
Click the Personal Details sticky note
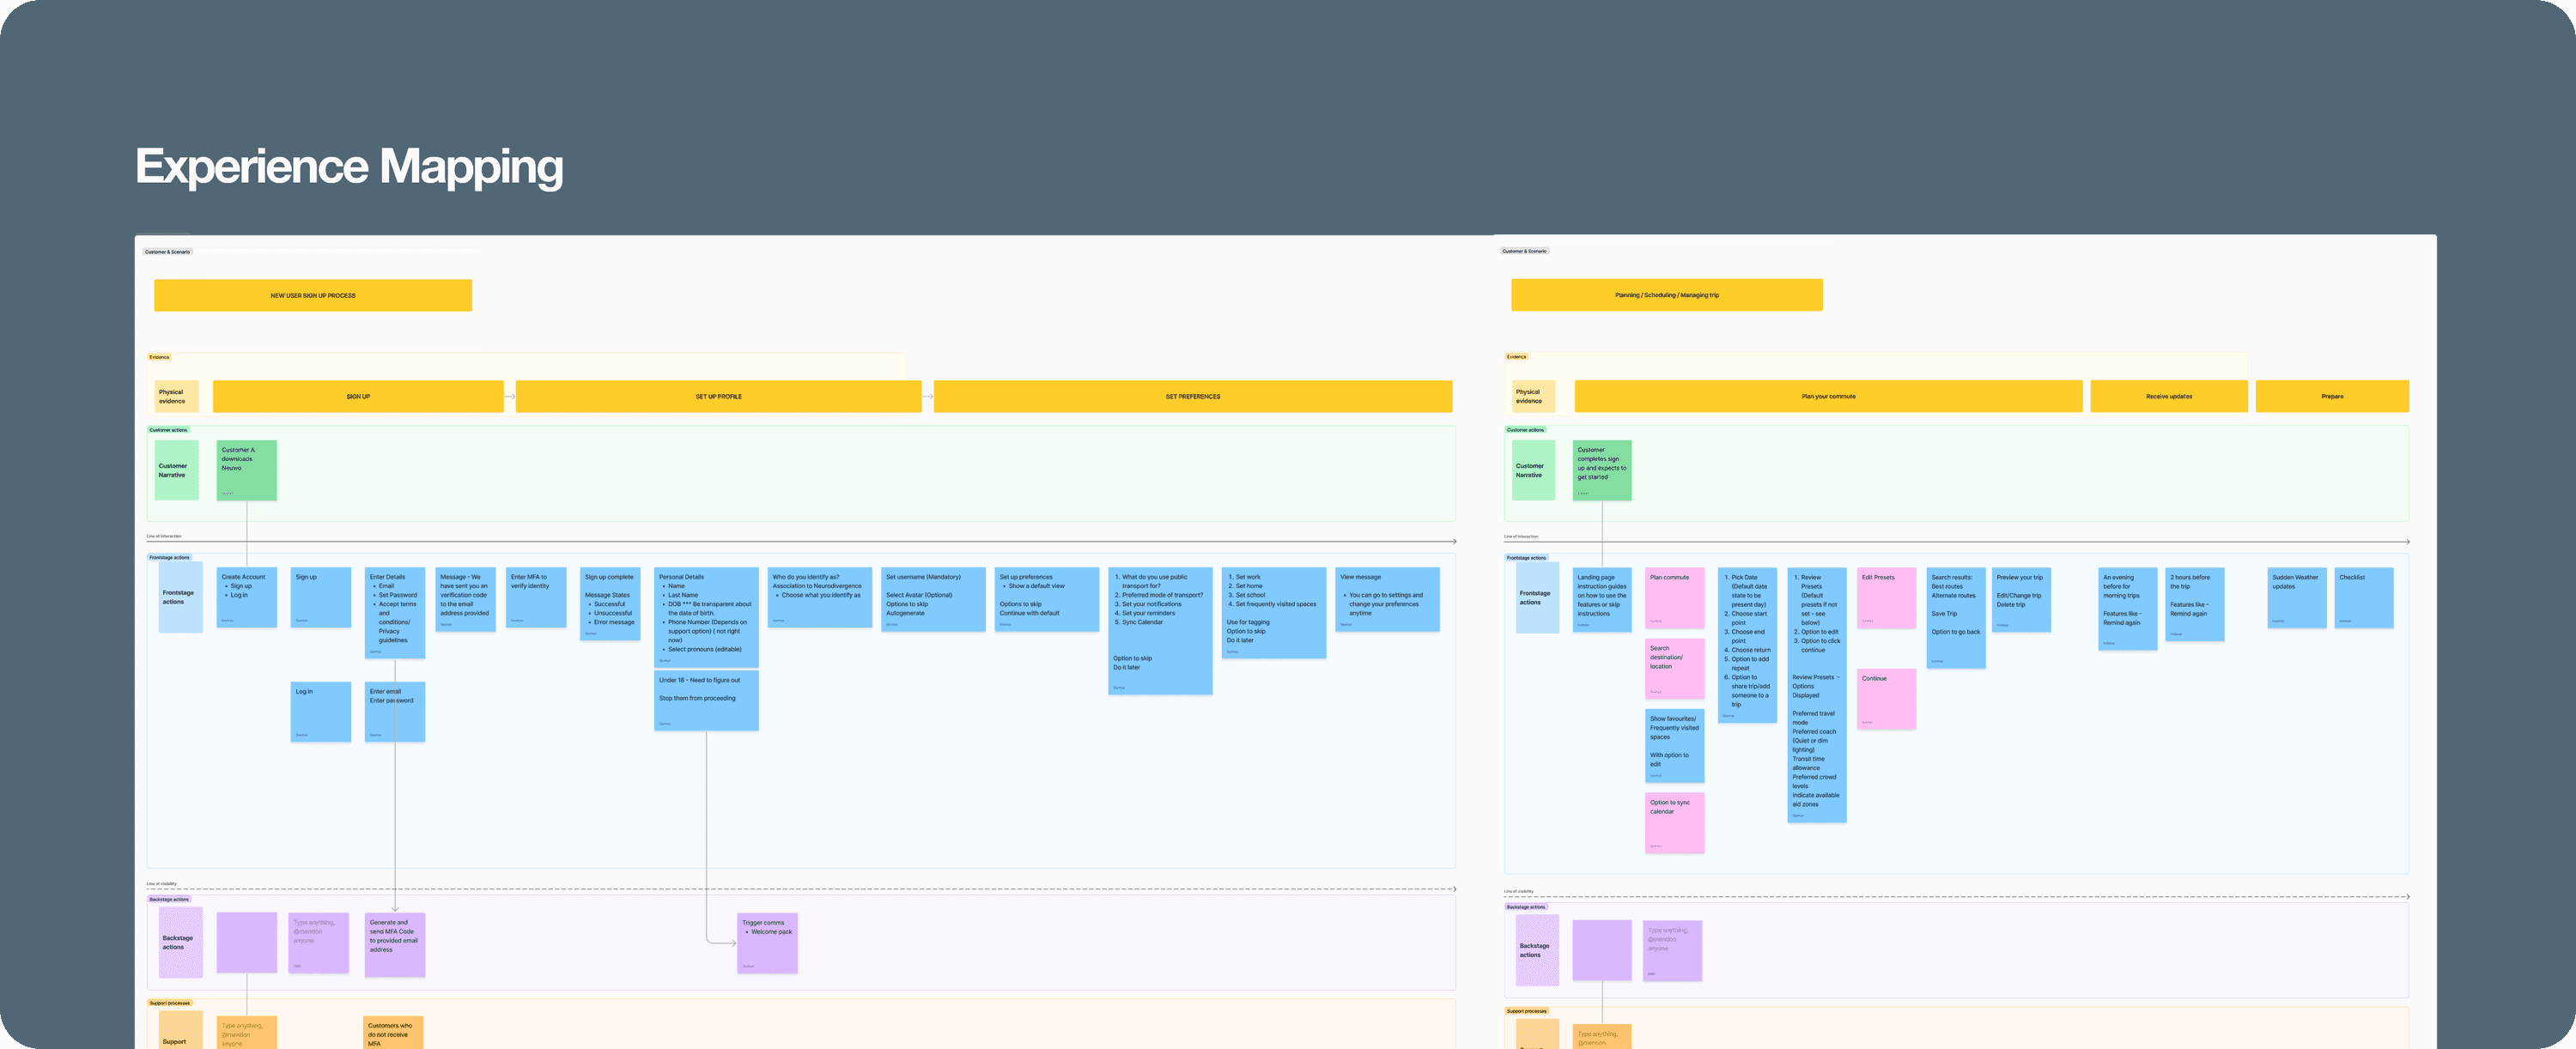click(706, 616)
